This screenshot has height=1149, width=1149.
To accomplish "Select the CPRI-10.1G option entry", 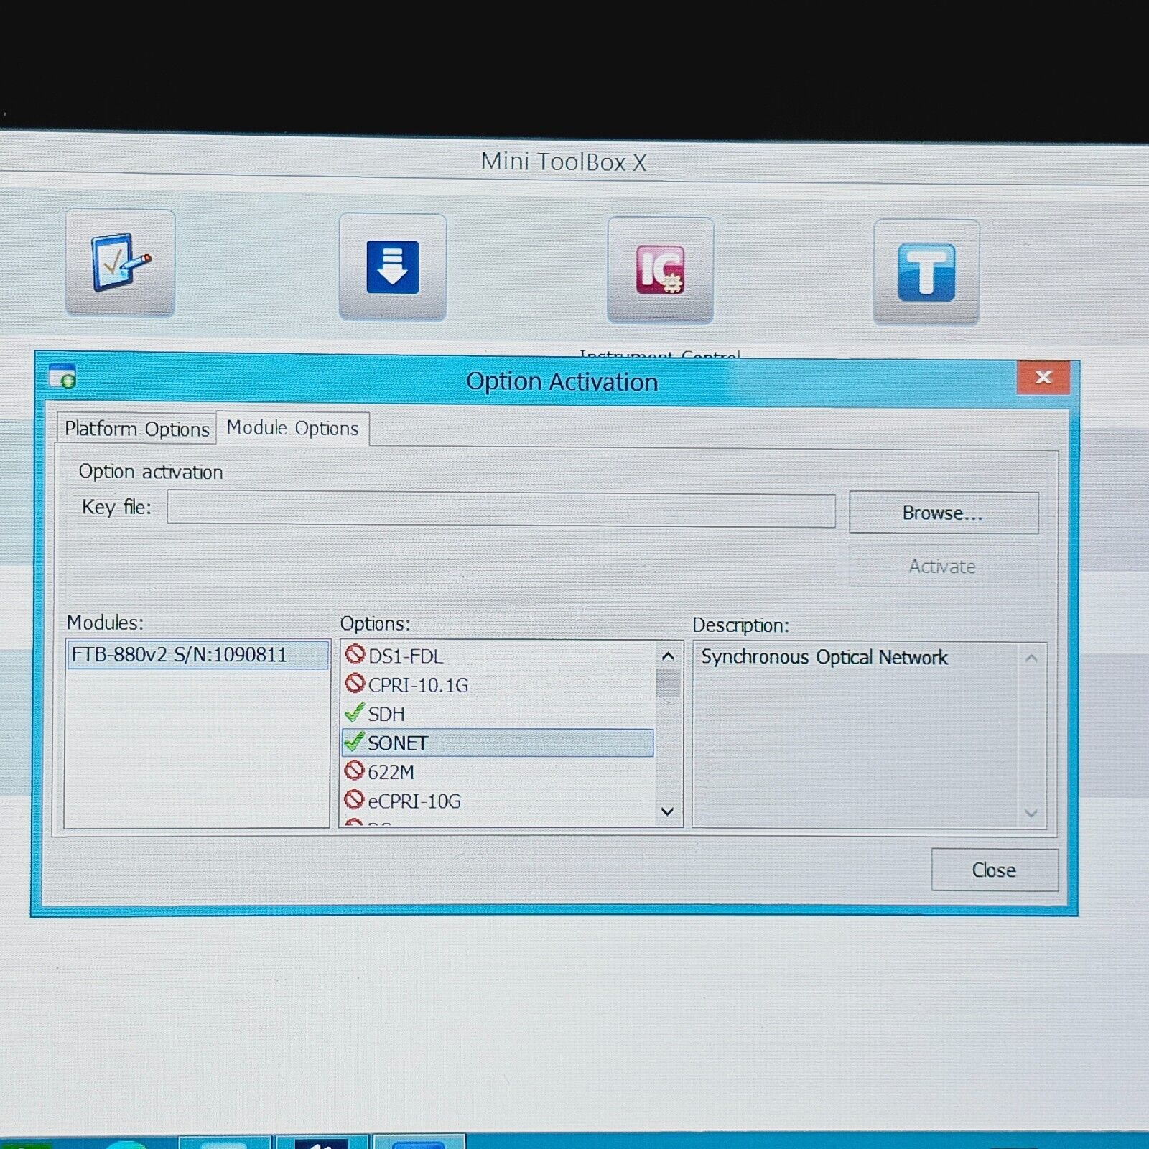I will coord(417,685).
